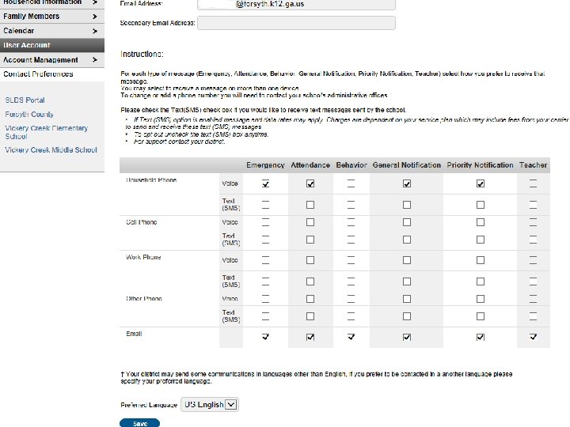Enable Work Phone Text Attendance
Image resolution: width=570 pixels, height=427 pixels.
point(310,282)
